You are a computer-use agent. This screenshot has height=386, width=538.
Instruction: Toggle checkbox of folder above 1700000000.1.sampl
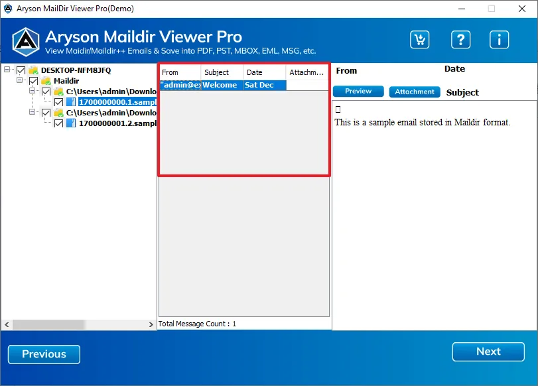pos(46,92)
